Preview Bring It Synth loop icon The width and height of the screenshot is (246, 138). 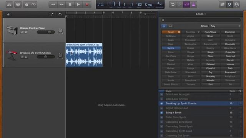pyautogui.click(x=161, y=113)
